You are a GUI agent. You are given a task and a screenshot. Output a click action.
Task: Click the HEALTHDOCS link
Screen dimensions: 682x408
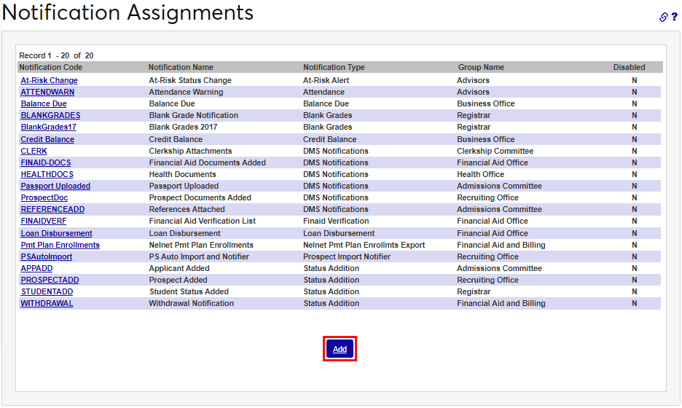tap(47, 174)
